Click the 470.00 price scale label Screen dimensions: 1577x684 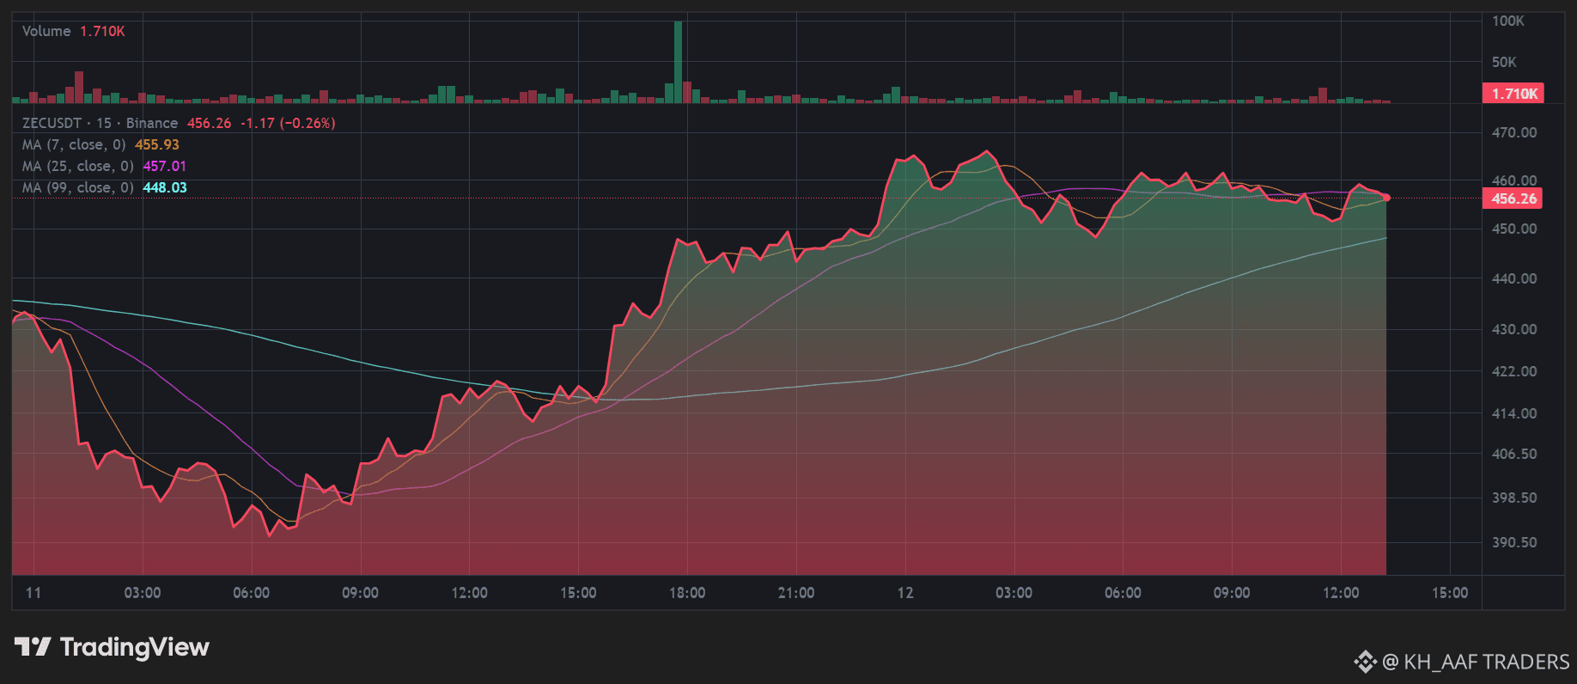[x=1514, y=133]
